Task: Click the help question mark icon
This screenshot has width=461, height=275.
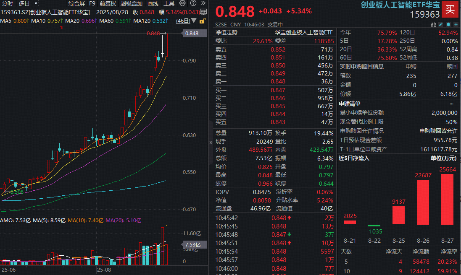Action: pyautogui.click(x=192, y=3)
